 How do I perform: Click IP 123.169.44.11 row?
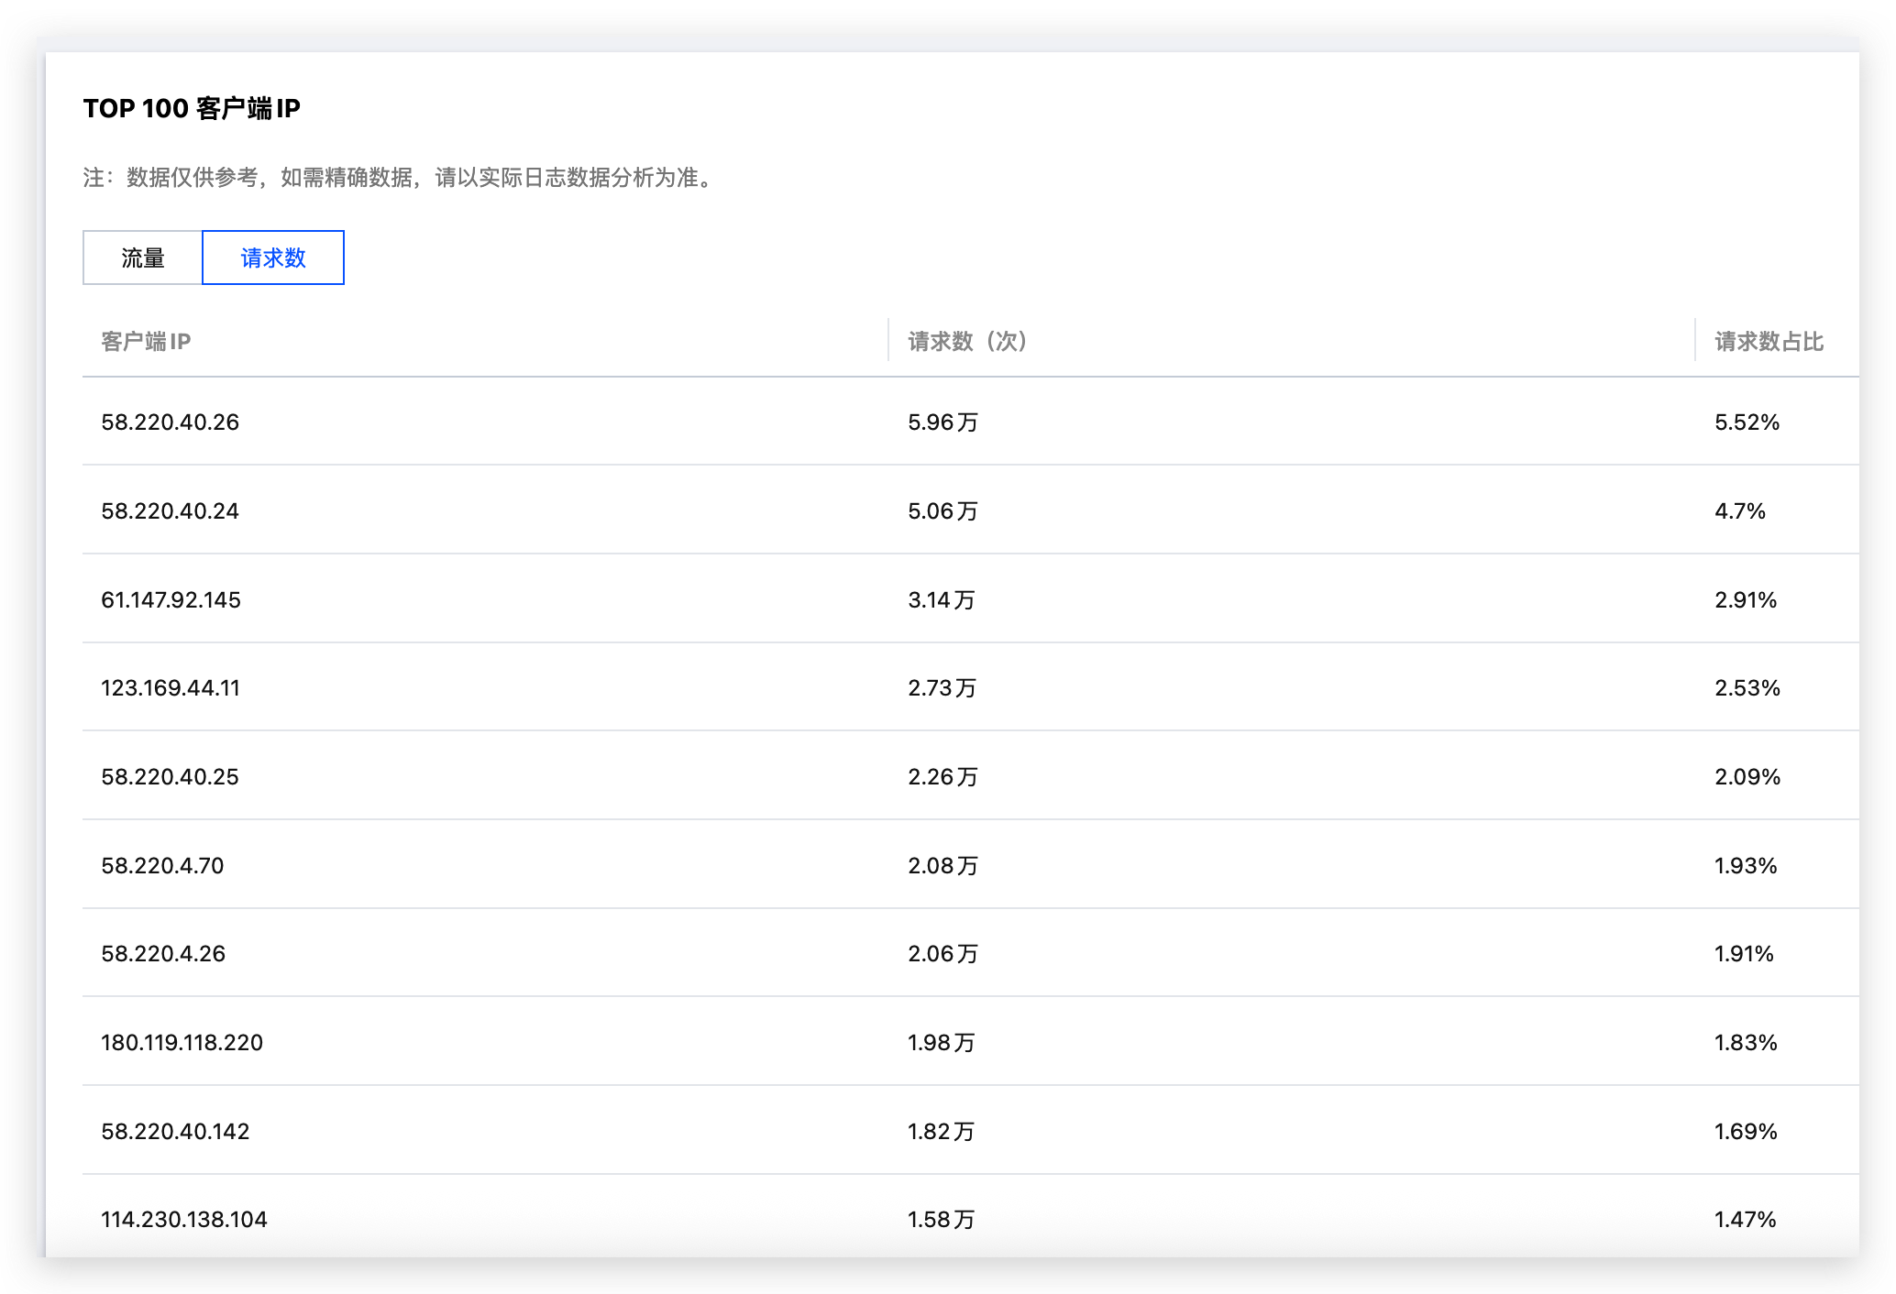(x=171, y=688)
